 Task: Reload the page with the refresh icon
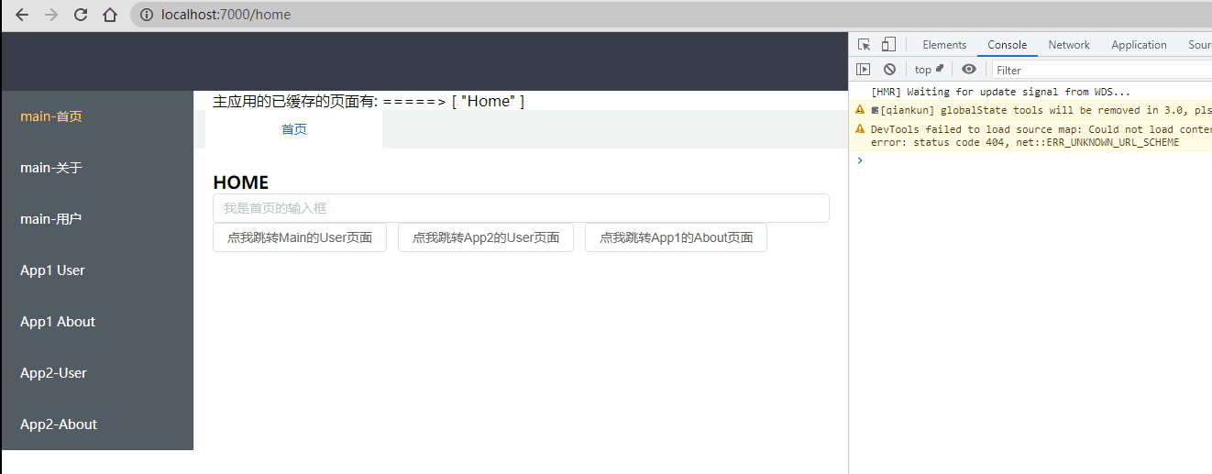tap(81, 15)
